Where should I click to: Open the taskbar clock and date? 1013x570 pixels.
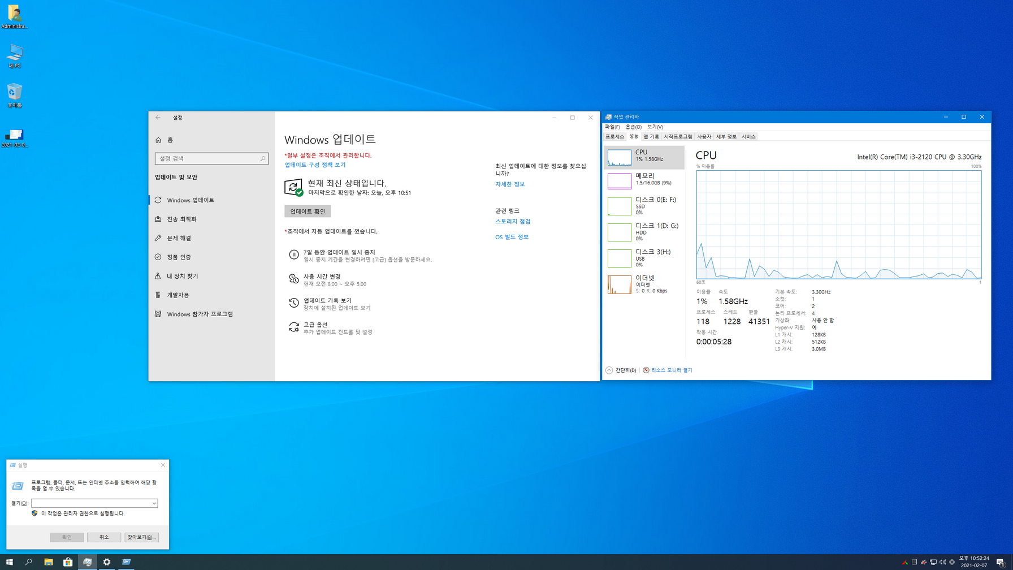click(x=974, y=562)
